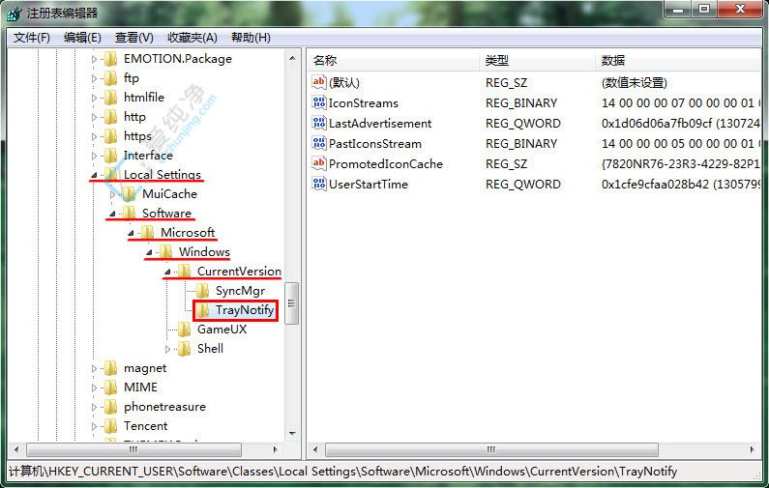Open the 文件(F) menu

31,38
